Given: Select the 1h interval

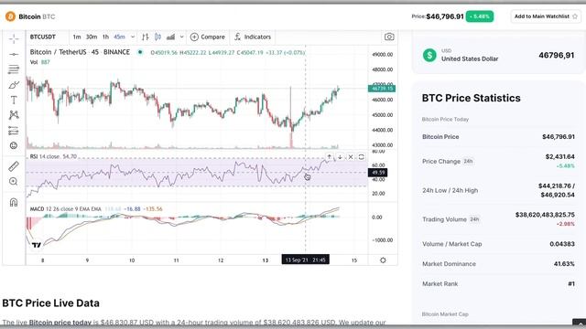Looking at the screenshot, I should tap(106, 37).
